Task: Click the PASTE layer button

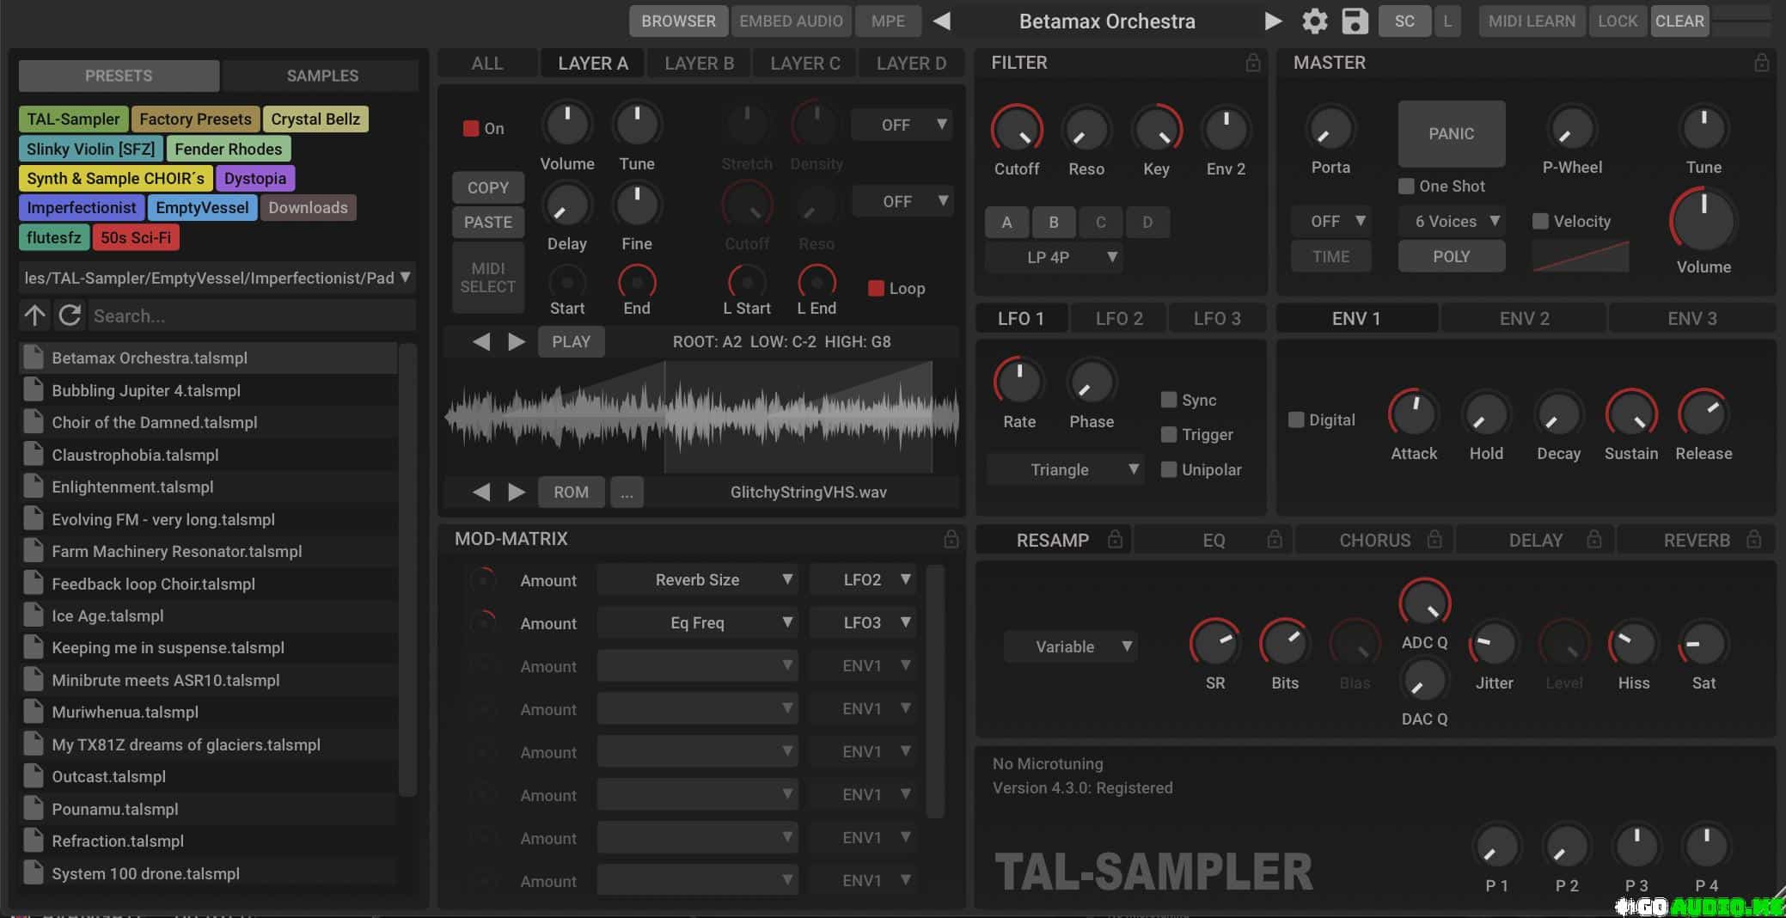Action: [x=488, y=222]
